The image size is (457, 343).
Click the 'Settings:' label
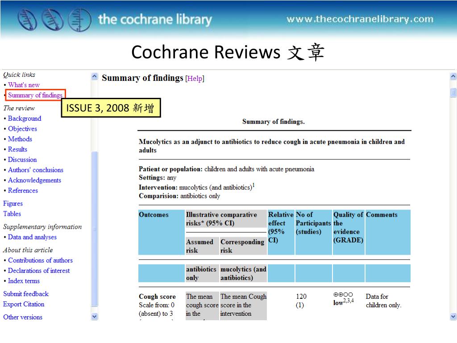tap(152, 178)
